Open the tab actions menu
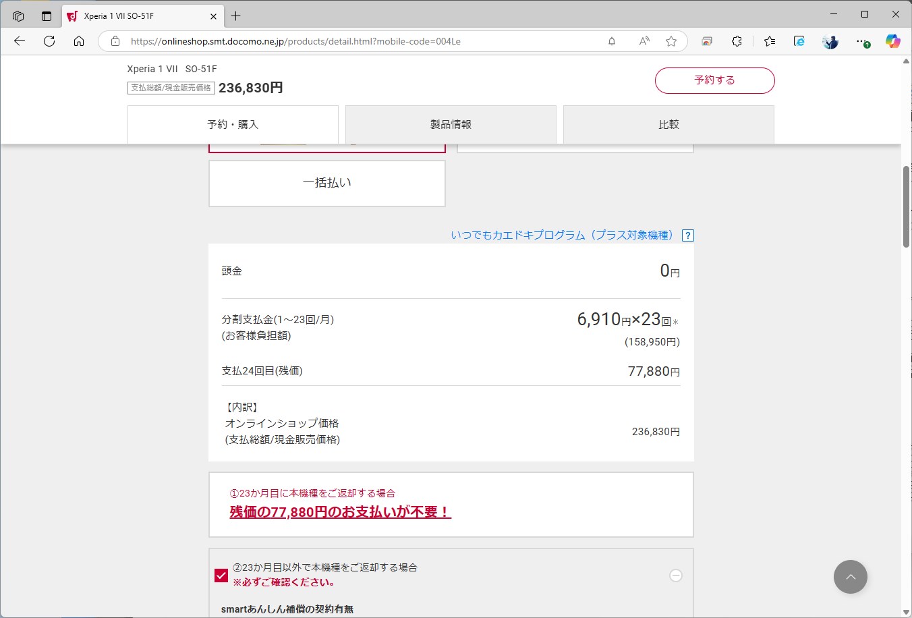 click(x=18, y=15)
